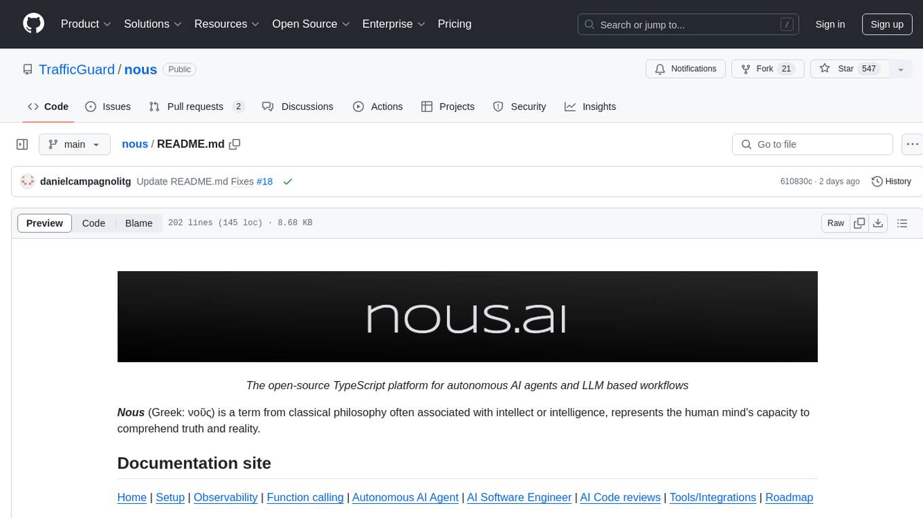Expand the Product menu
Image resolution: width=923 pixels, height=518 pixels.
pyautogui.click(x=86, y=24)
